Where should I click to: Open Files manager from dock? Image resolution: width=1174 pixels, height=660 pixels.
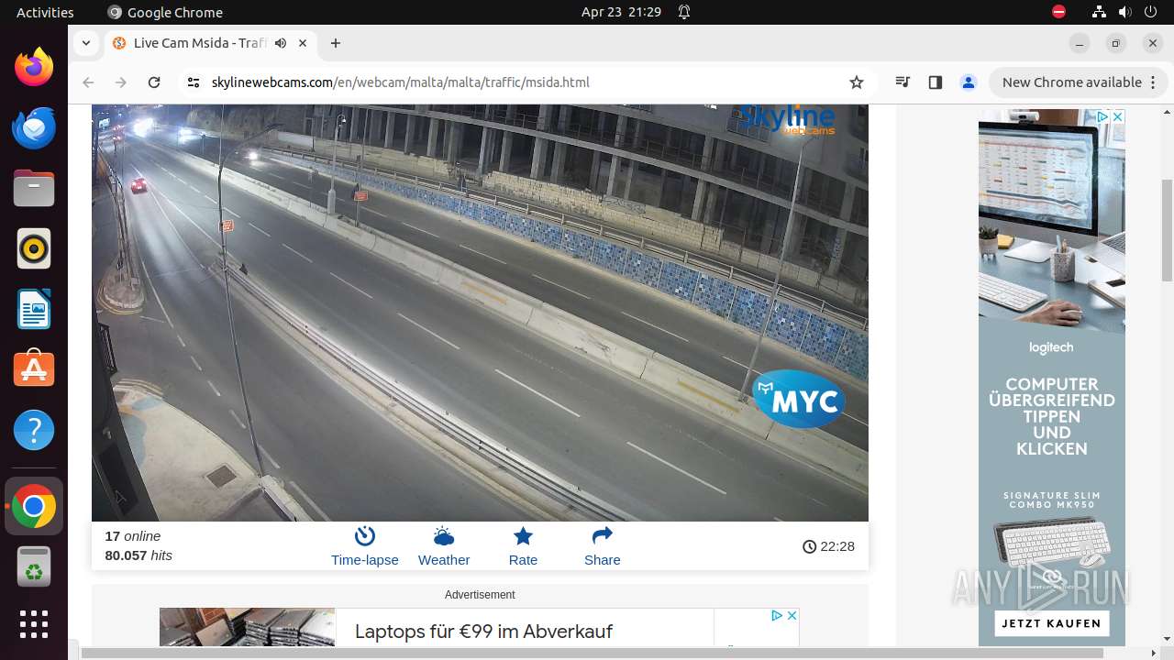click(34, 188)
